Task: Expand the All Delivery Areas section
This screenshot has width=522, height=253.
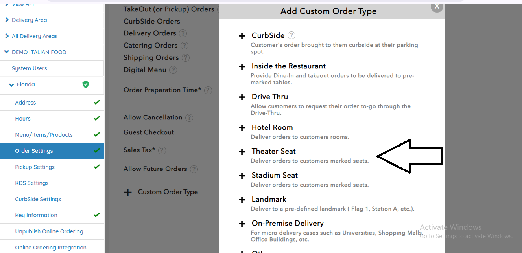Action: 7,36
